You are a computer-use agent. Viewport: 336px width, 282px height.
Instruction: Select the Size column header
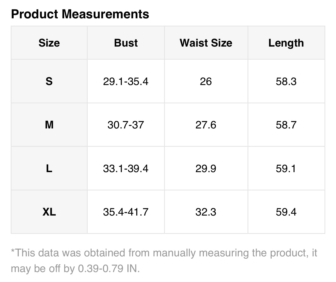(49, 43)
